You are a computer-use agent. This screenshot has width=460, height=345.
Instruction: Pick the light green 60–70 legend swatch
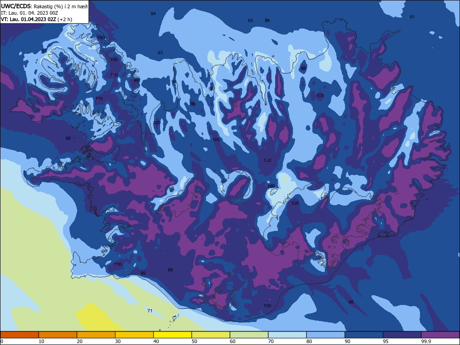[x=249, y=335]
